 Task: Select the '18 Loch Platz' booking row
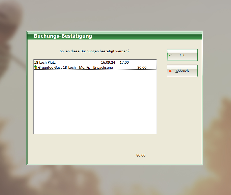coord(45,62)
